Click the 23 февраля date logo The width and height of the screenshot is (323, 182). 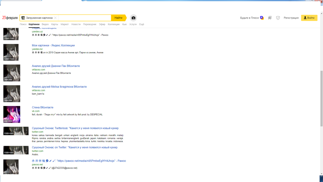10,18
